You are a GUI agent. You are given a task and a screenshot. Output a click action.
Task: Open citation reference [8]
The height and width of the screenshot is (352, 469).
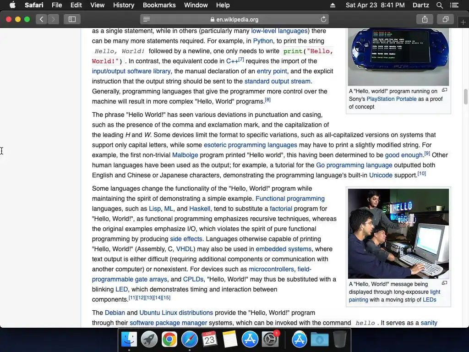click(267, 99)
